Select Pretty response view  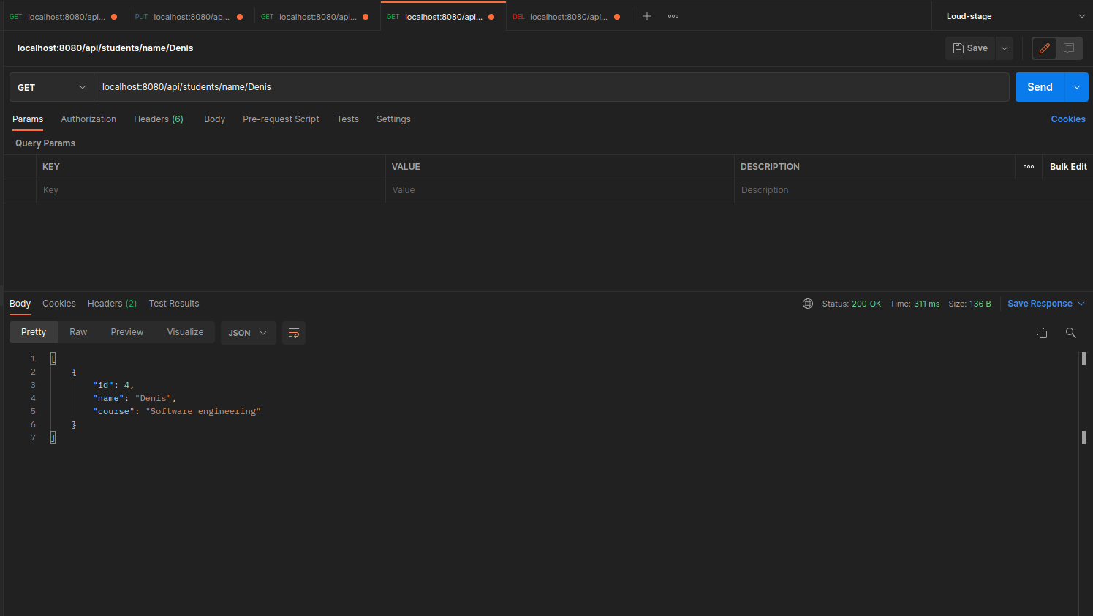click(34, 332)
